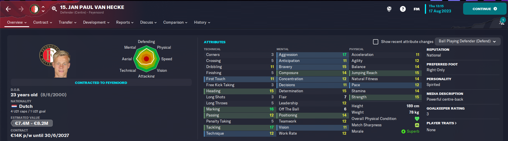Click the back navigation arrow
This screenshot has height=141, width=508.
8,9
